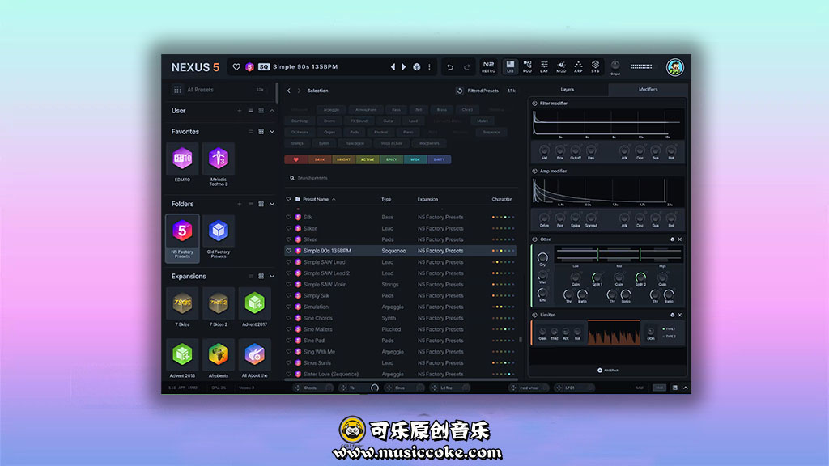Screen dimensions: 829x466
Task: Click the Add Effect button
Action: 608,371
